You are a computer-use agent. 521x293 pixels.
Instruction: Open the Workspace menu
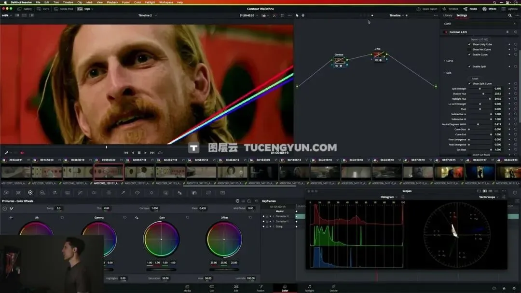166,2
